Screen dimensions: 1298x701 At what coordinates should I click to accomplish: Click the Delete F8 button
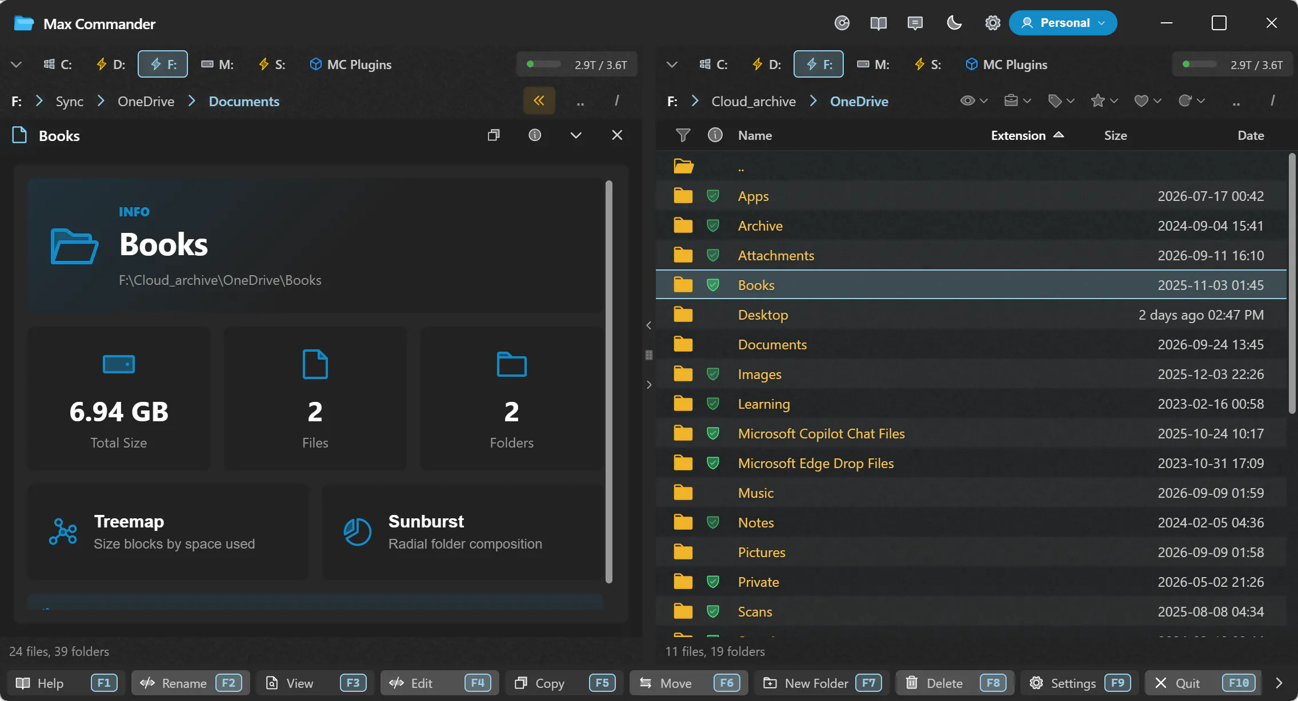(955, 683)
